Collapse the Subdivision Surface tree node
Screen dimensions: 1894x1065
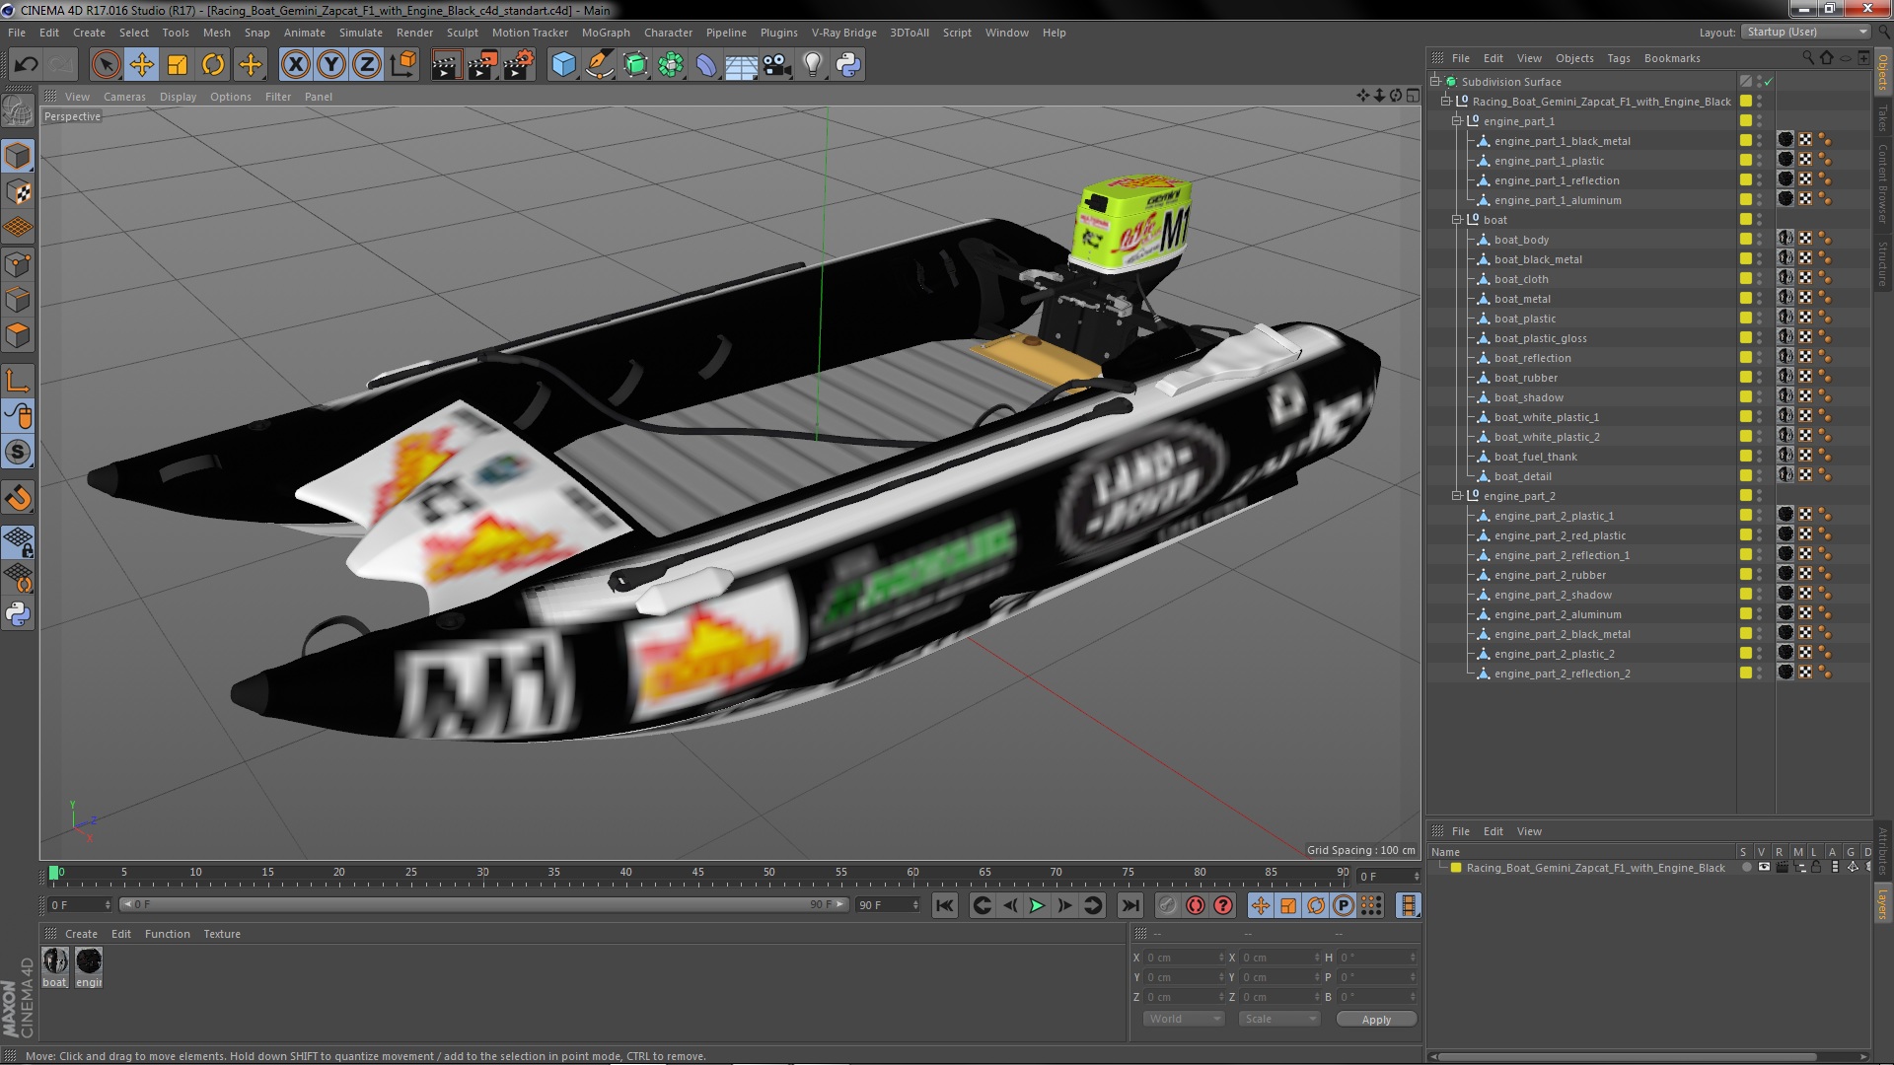(1435, 82)
